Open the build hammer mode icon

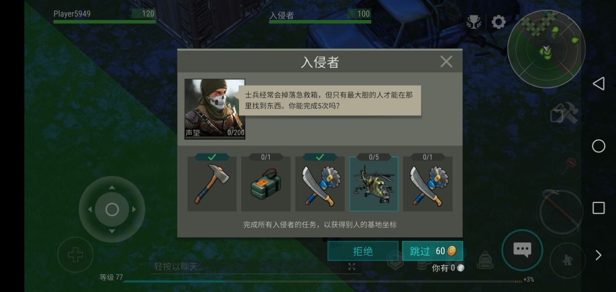(564, 114)
